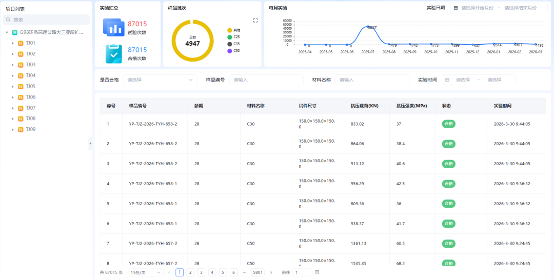Click the search magnifier icon in project list

(x=8, y=20)
